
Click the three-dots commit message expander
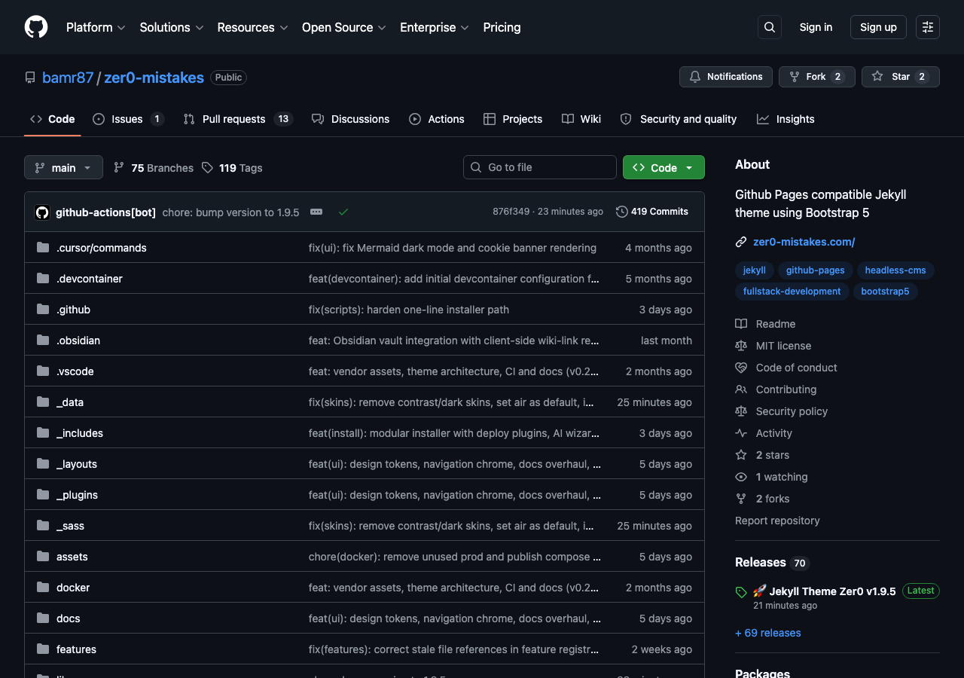click(x=316, y=212)
